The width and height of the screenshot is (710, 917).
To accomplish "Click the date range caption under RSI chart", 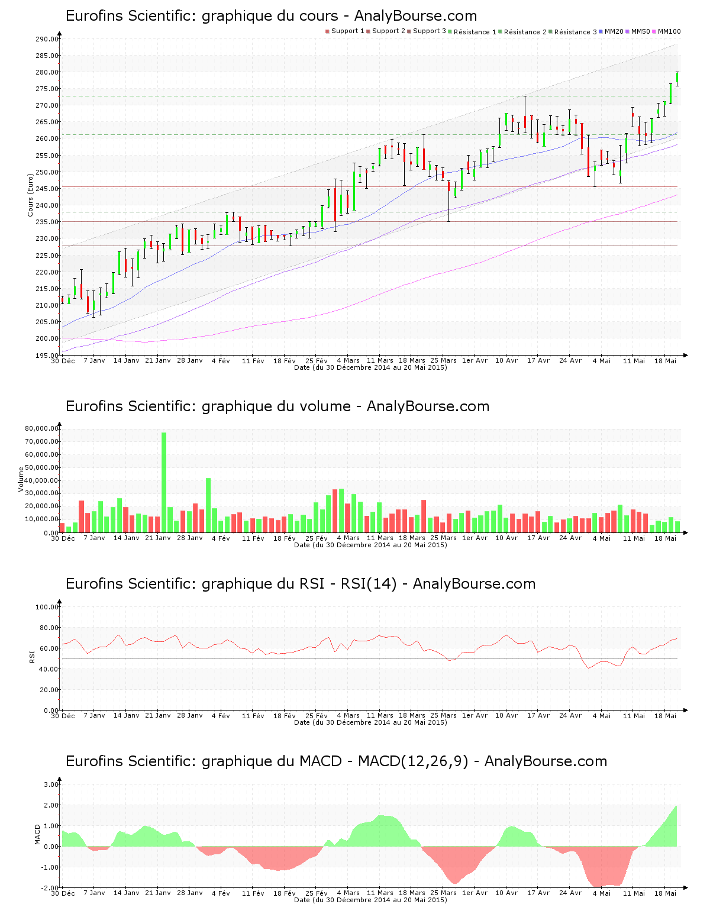I will [370, 722].
